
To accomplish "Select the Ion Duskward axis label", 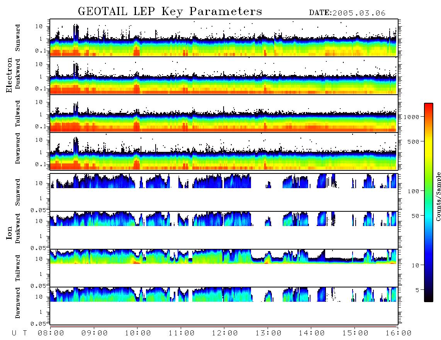I will pos(18,229).
